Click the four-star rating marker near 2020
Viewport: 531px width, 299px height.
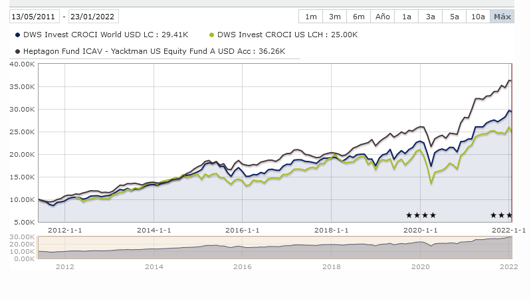point(421,215)
